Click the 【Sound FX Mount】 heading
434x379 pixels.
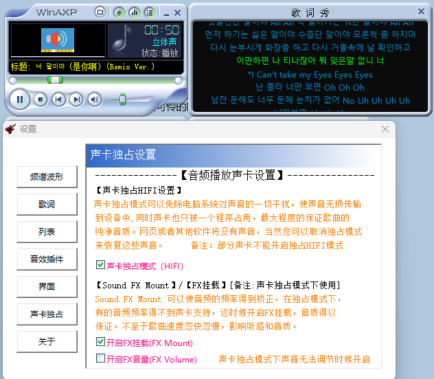(x=136, y=285)
